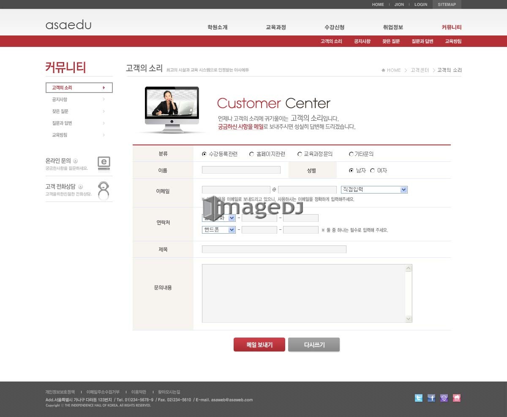Image resolution: width=507 pixels, height=417 pixels.
Task: Select 고객의 소리 in the red submenu bar
Action: click(x=331, y=41)
